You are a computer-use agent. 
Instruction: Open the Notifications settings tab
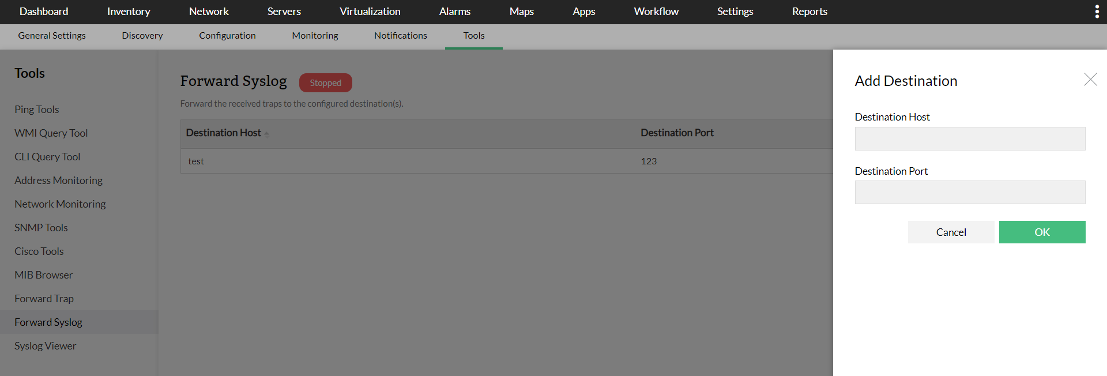click(x=400, y=36)
